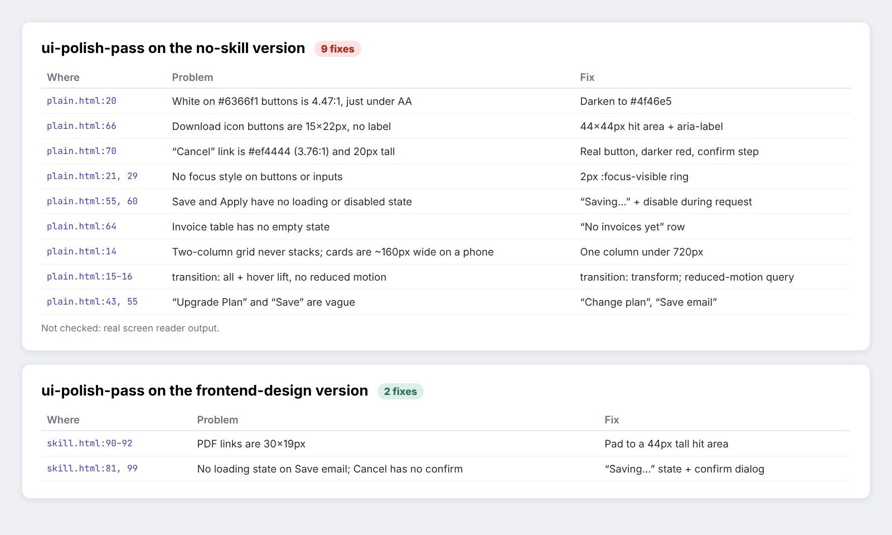Screen dimensions: 892x535
Task: Open the plain.html:14 file reference
Action: click(81, 252)
